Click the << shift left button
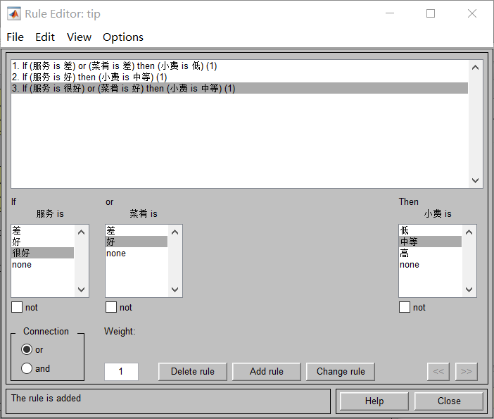Screen dimensions: 494x419 tap(438, 371)
